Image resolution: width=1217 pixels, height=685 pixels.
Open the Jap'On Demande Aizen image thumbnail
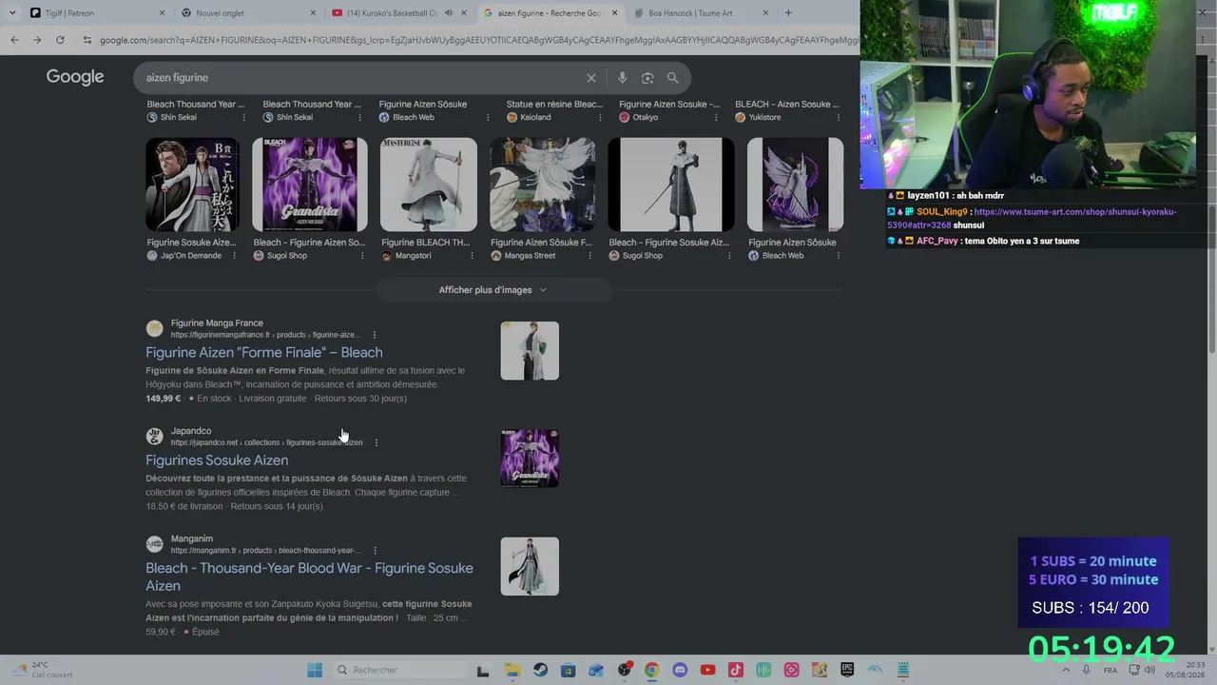(192, 185)
